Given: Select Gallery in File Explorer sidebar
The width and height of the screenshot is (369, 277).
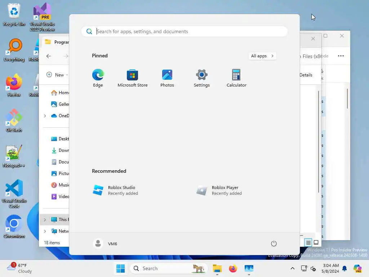Looking at the screenshot, I should pyautogui.click(x=60, y=104).
